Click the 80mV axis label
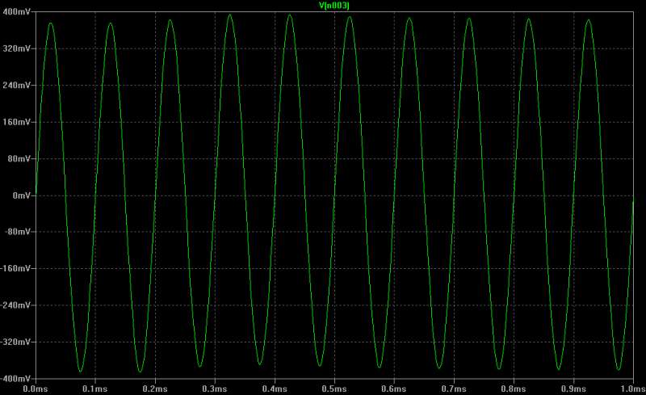 click(x=19, y=159)
